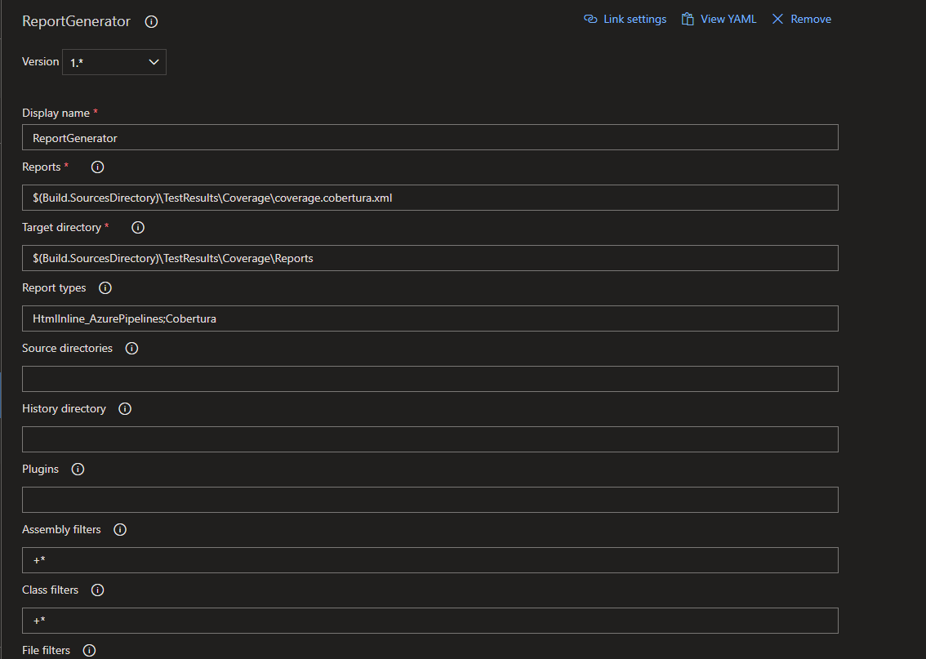View the Class filters info tooltip
926x659 pixels.
point(97,590)
